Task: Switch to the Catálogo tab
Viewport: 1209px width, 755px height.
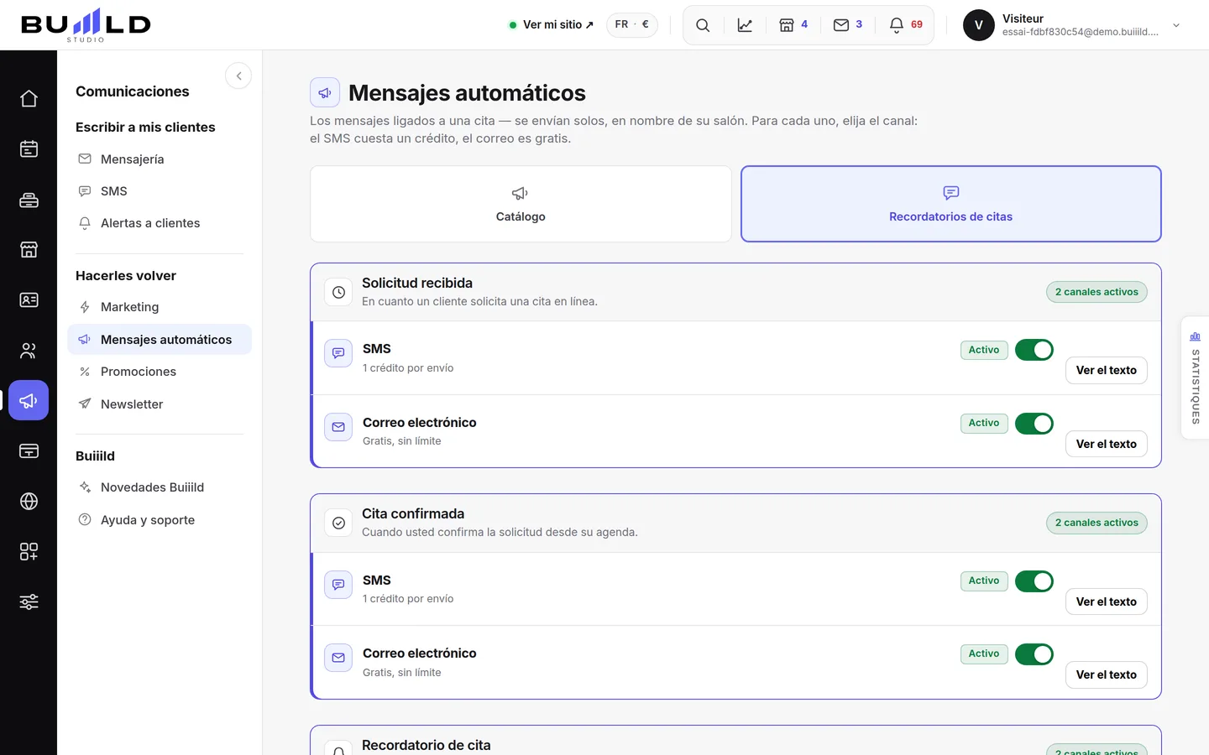Action: [521, 204]
